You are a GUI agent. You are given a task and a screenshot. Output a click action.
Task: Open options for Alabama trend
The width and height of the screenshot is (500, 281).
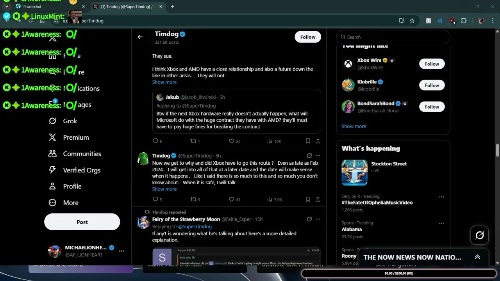click(441, 223)
